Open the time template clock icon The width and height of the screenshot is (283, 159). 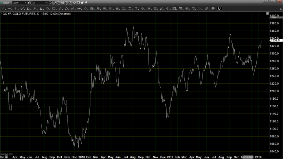pyautogui.click(x=50, y=3)
